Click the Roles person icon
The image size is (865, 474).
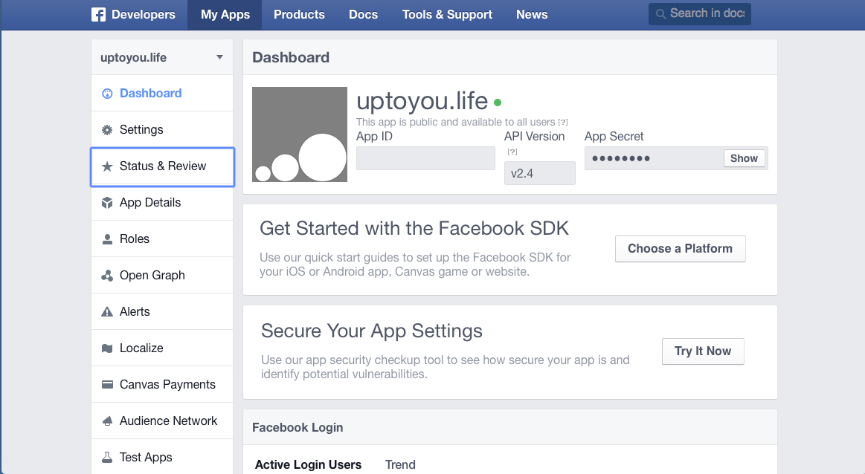(107, 239)
